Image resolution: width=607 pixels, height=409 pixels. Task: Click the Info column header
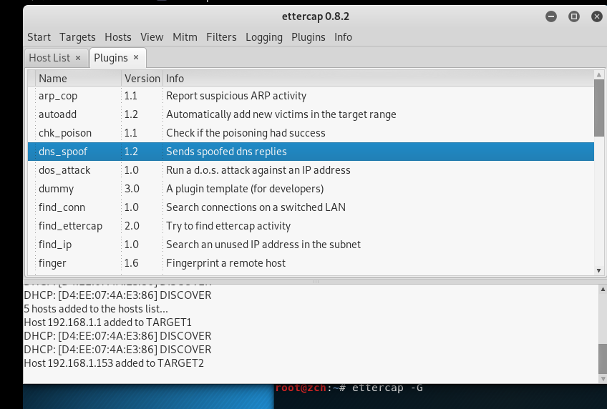coord(378,79)
